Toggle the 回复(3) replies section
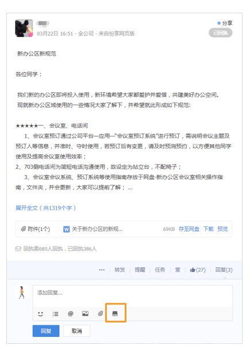 (224, 270)
